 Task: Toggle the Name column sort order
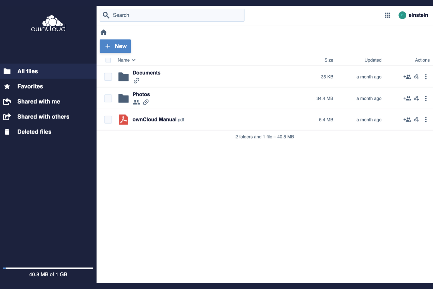pyautogui.click(x=126, y=60)
